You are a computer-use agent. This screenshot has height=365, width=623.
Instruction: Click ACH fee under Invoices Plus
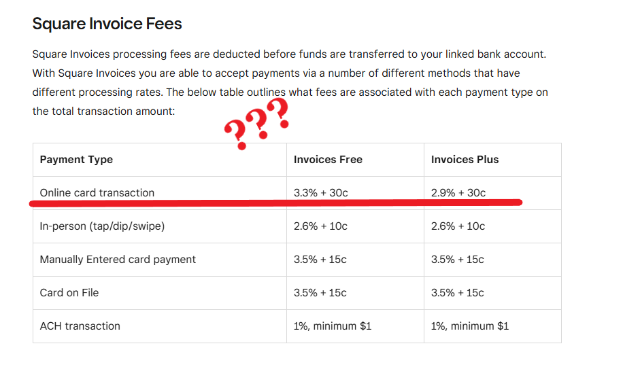pyautogui.click(x=470, y=326)
